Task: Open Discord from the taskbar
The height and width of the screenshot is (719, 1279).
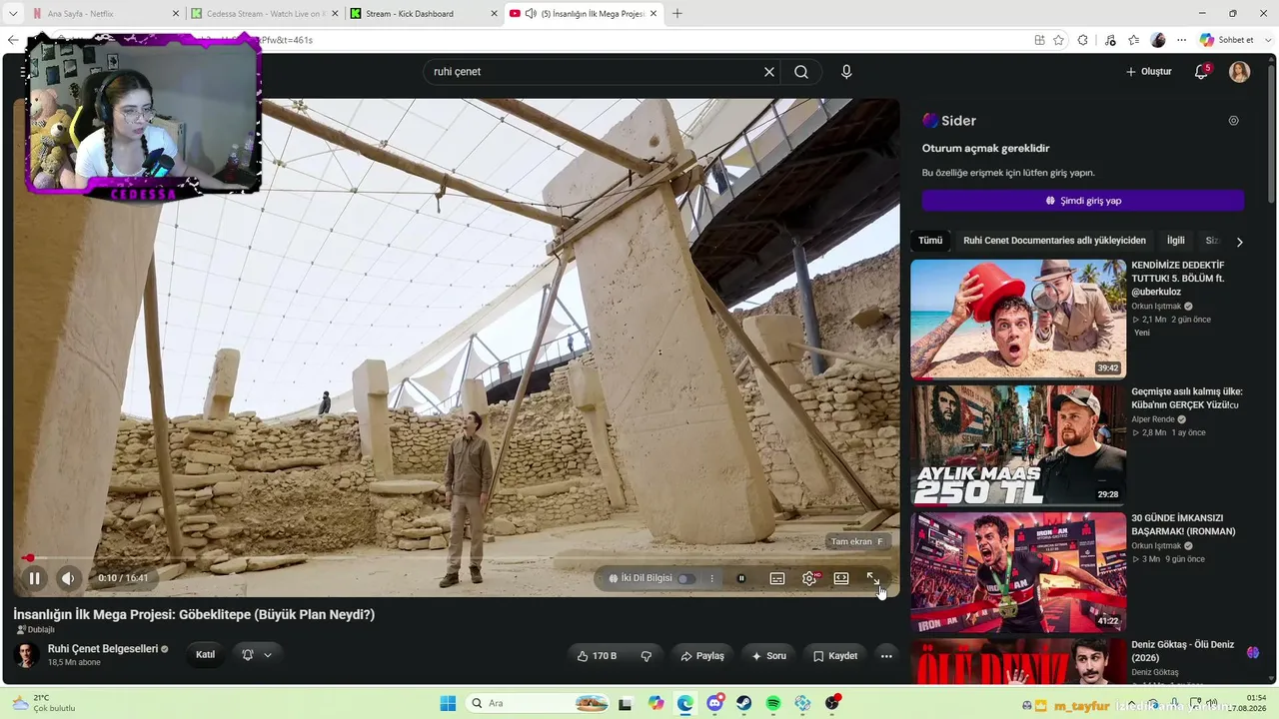Action: click(x=715, y=703)
